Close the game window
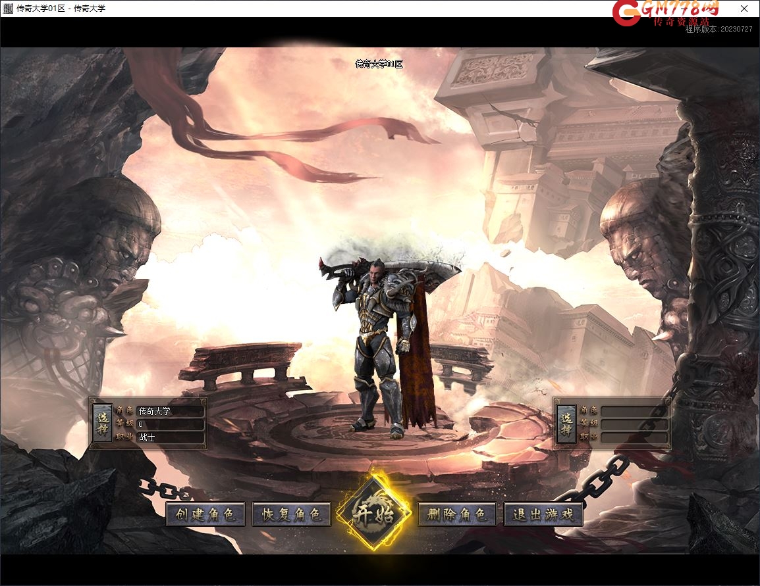The image size is (760, 586). point(744,9)
